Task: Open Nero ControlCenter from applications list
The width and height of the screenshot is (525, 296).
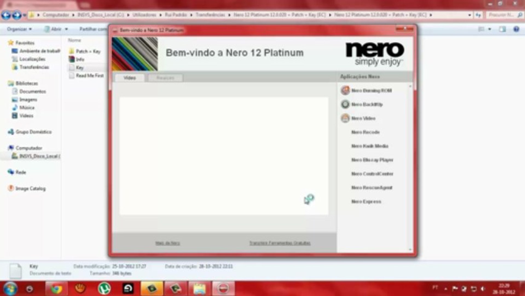Action: (372, 174)
